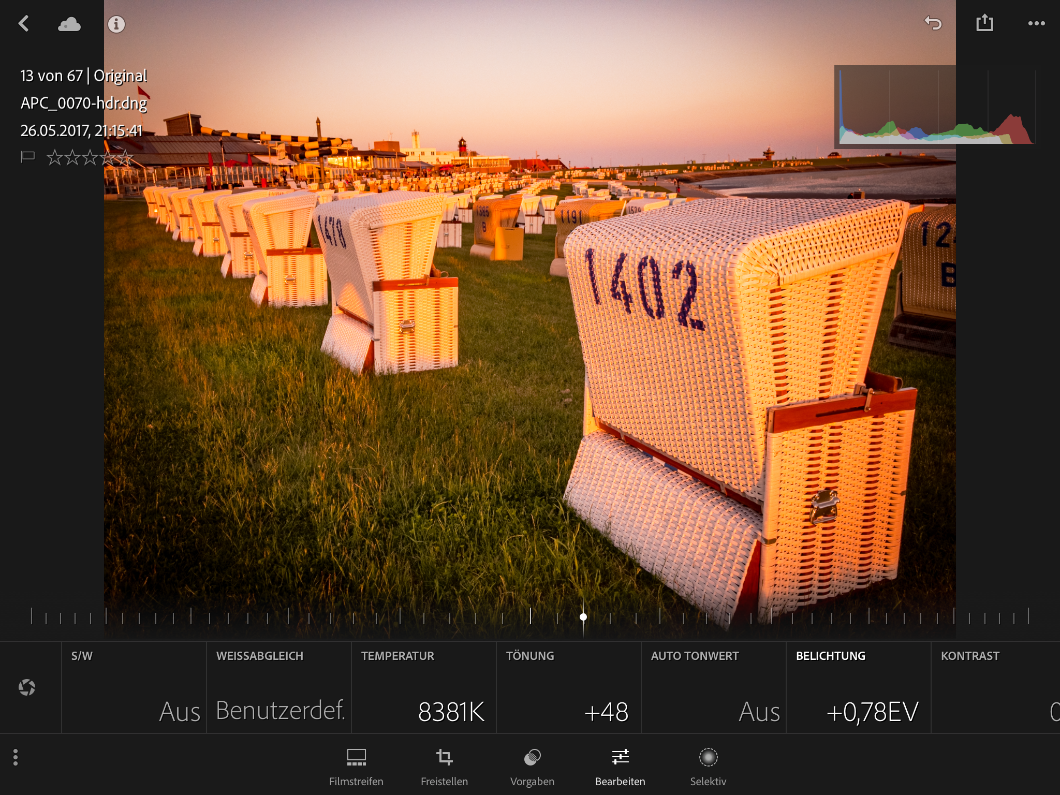Tap the info icon

[x=116, y=24]
